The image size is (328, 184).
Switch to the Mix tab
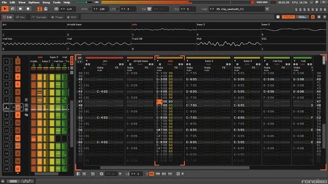coord(20,17)
